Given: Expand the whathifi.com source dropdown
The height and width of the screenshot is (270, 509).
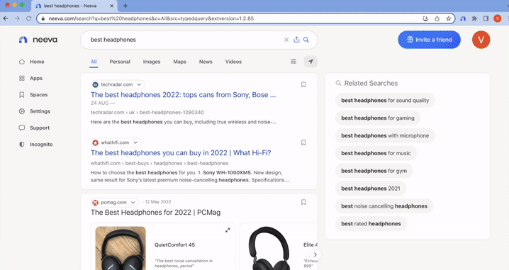Looking at the screenshot, I should (x=135, y=142).
